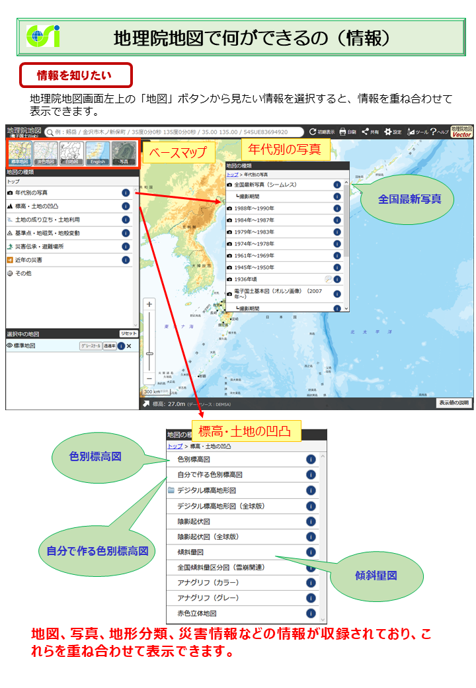Select the 1979年〜1983年 photo layer
The height and width of the screenshot is (688, 476).
[x=284, y=232]
